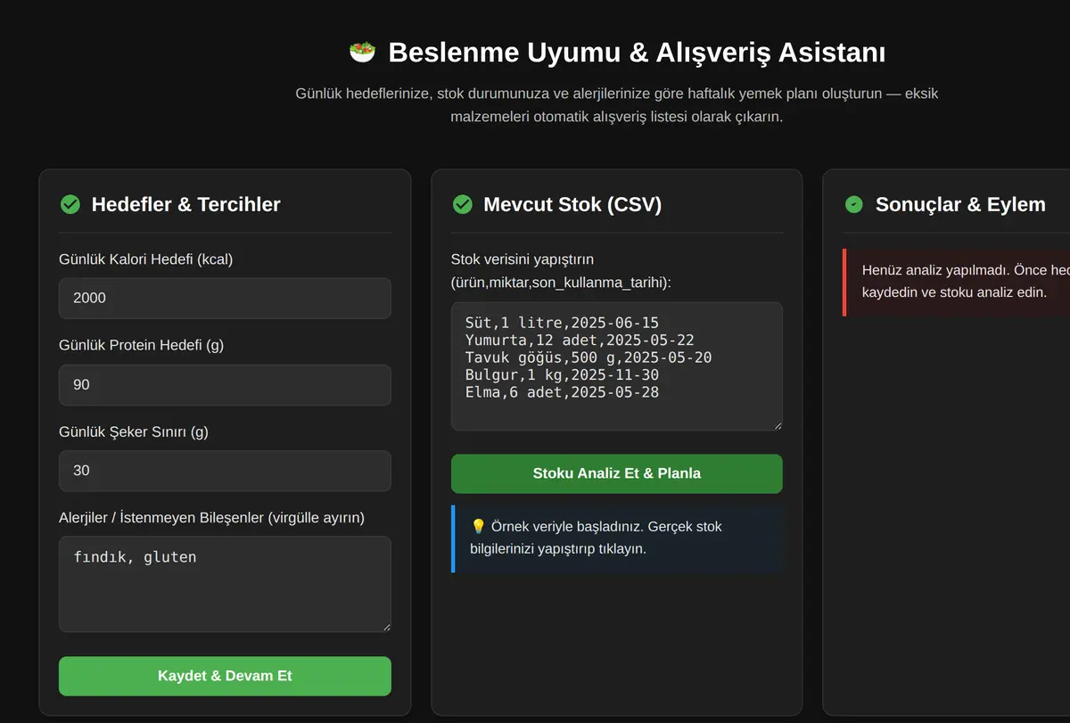Click the allergies textarea containing fındık, gluten
The image size is (1070, 723).
[225, 584]
